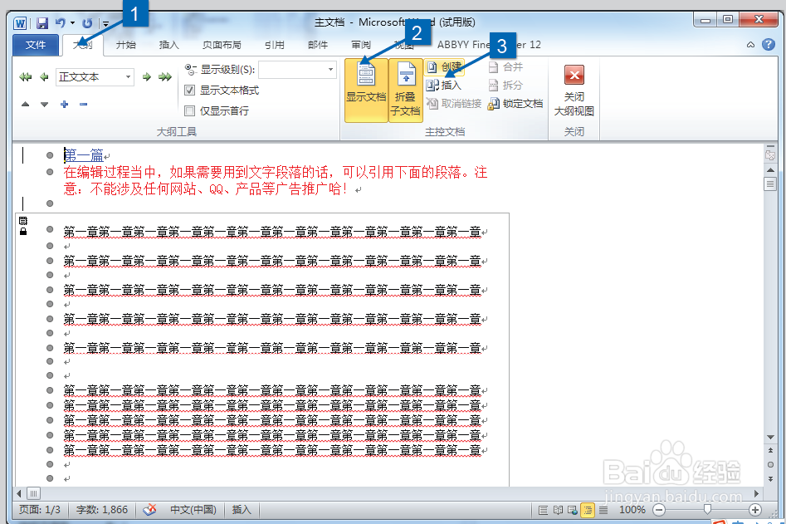This screenshot has width=786, height=524.
Task: Click the Save icon in quick access toolbar
Action: tap(42, 23)
